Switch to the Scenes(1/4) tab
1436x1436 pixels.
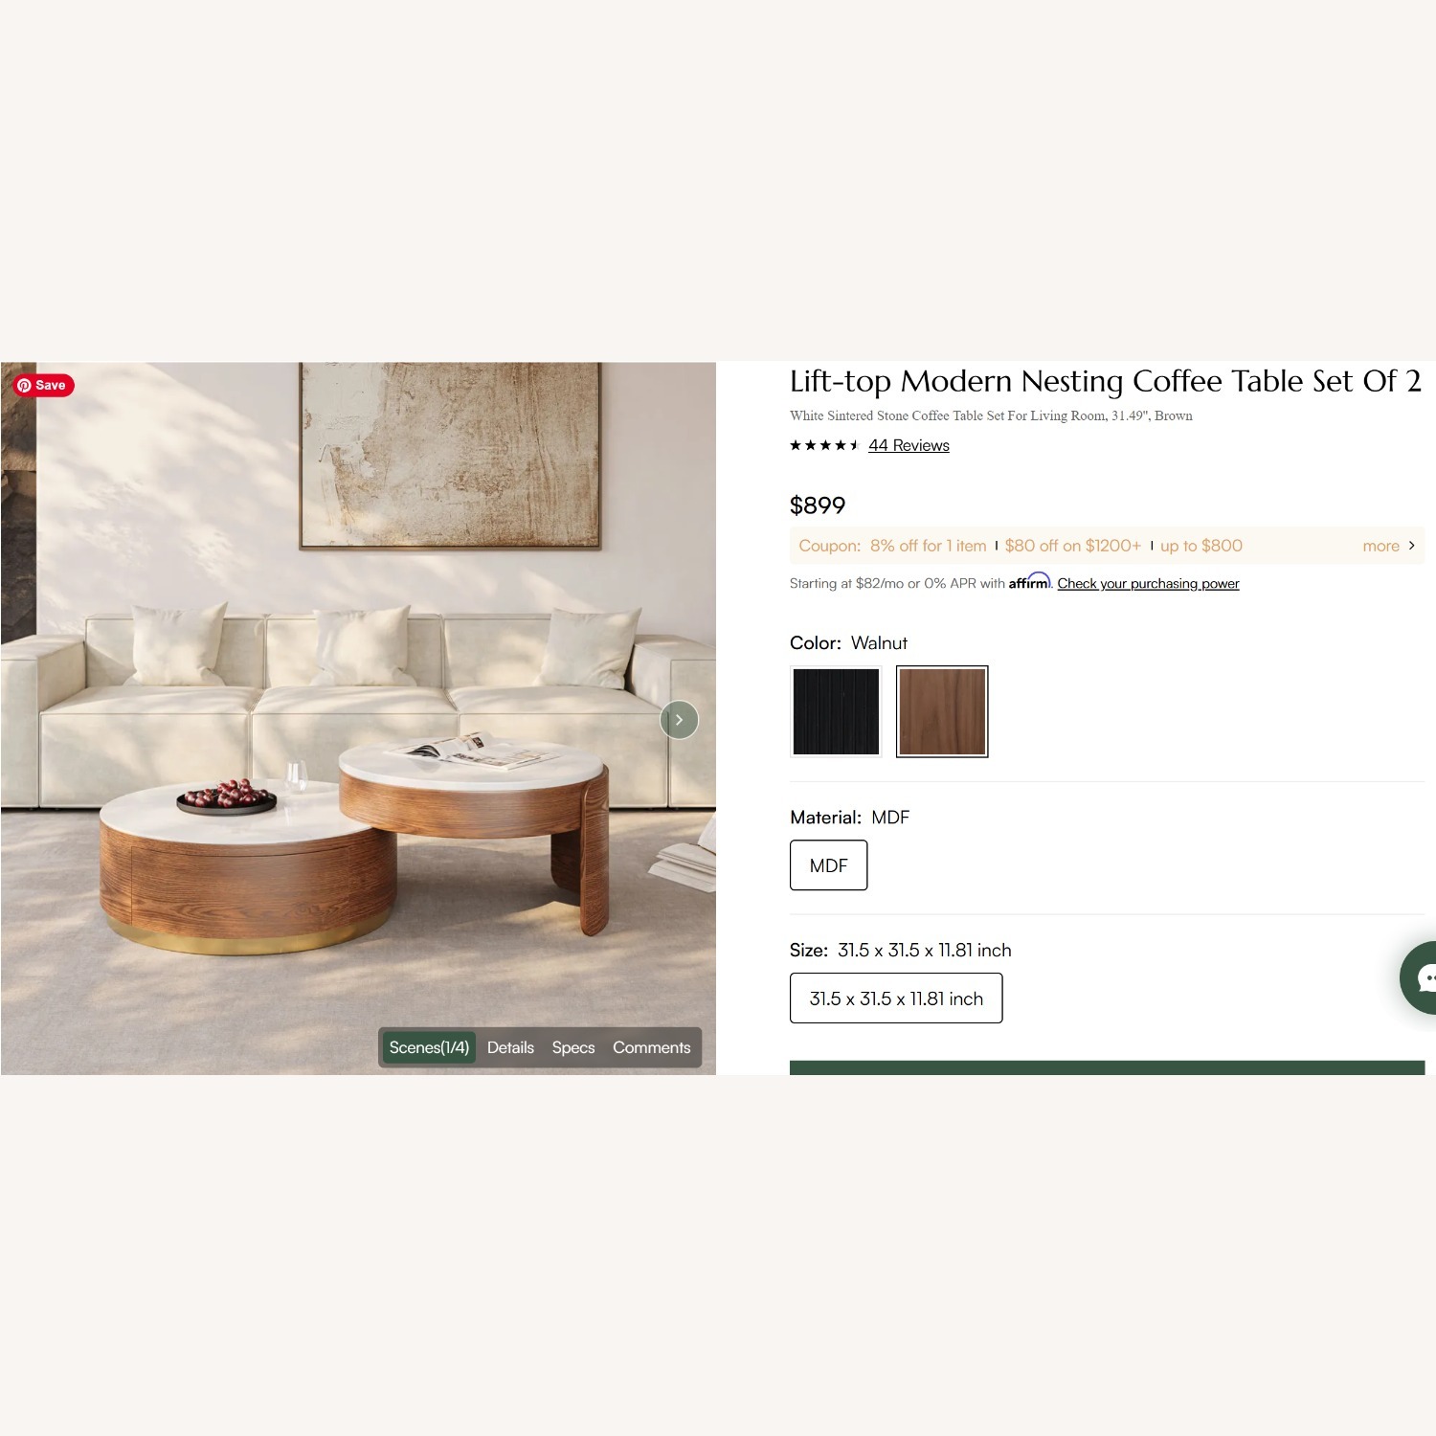pos(429,1047)
